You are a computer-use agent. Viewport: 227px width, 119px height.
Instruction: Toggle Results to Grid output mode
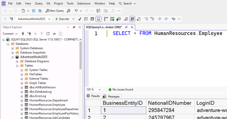coord(132,19)
